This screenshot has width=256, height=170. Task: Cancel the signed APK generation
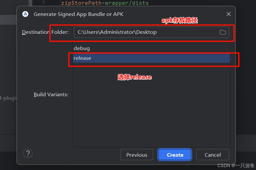(x=212, y=155)
